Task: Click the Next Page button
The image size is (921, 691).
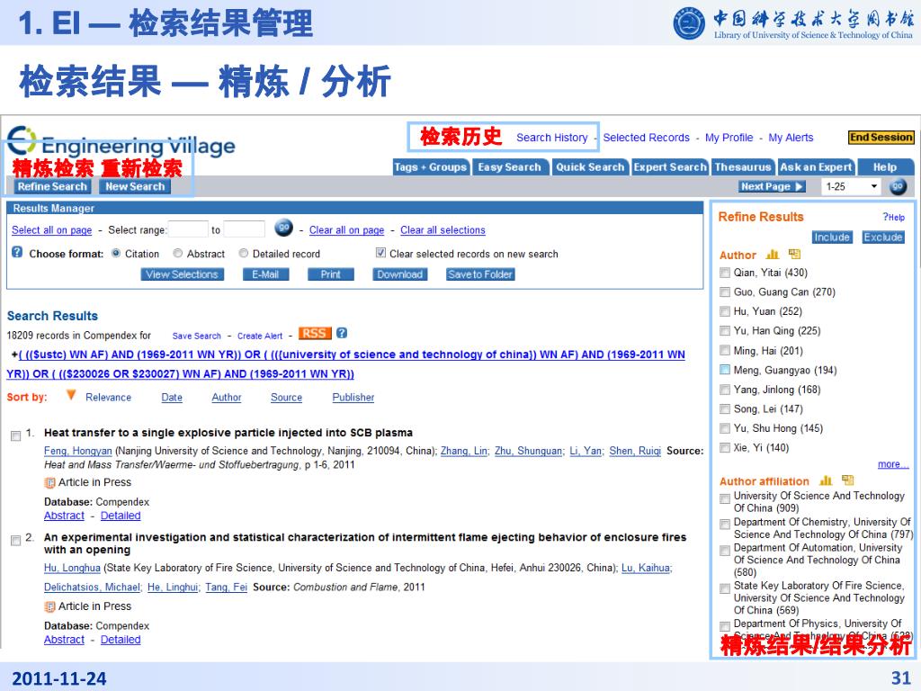Action: click(x=771, y=187)
